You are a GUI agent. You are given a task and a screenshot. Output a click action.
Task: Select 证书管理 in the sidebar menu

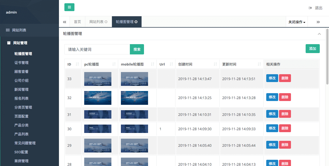coord(21,63)
